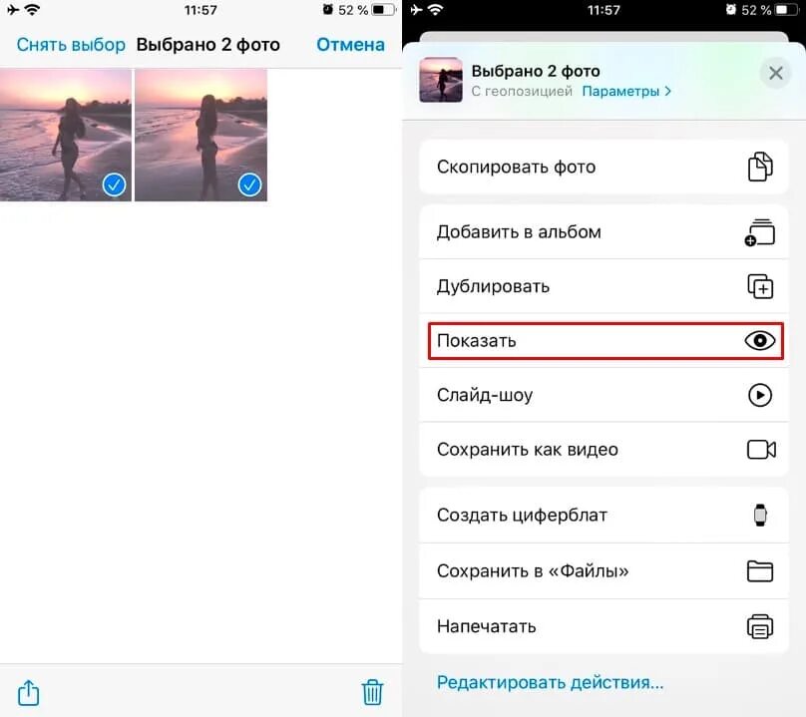
Task: Choose Создать циферблат action
Action: (604, 515)
